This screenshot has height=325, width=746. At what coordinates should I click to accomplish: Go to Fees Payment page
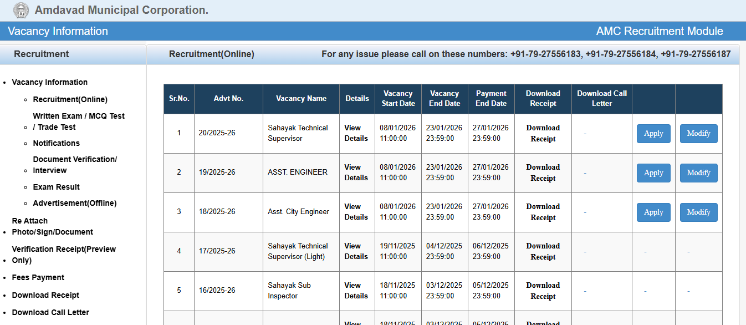[x=38, y=277]
